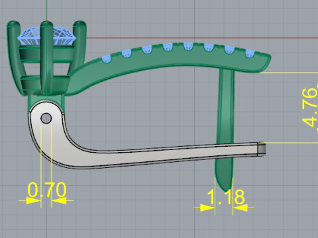Select the vertical green earring post
Image resolution: width=318 pixels, height=238 pixels.
(x=225, y=130)
